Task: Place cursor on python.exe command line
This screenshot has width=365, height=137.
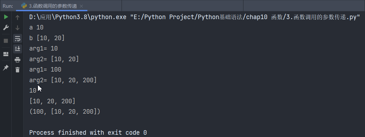Action: [194, 17]
